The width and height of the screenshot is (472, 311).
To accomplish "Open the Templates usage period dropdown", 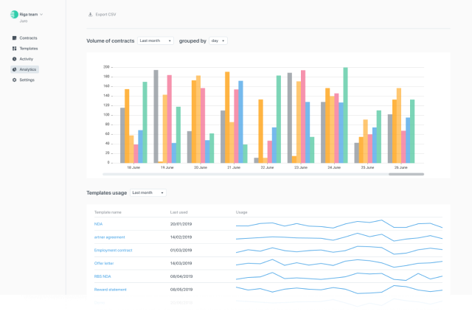I will (x=147, y=192).
